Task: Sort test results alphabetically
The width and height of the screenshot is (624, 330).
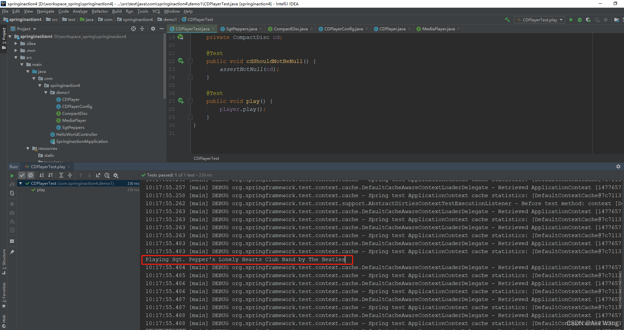Action: pos(42,175)
